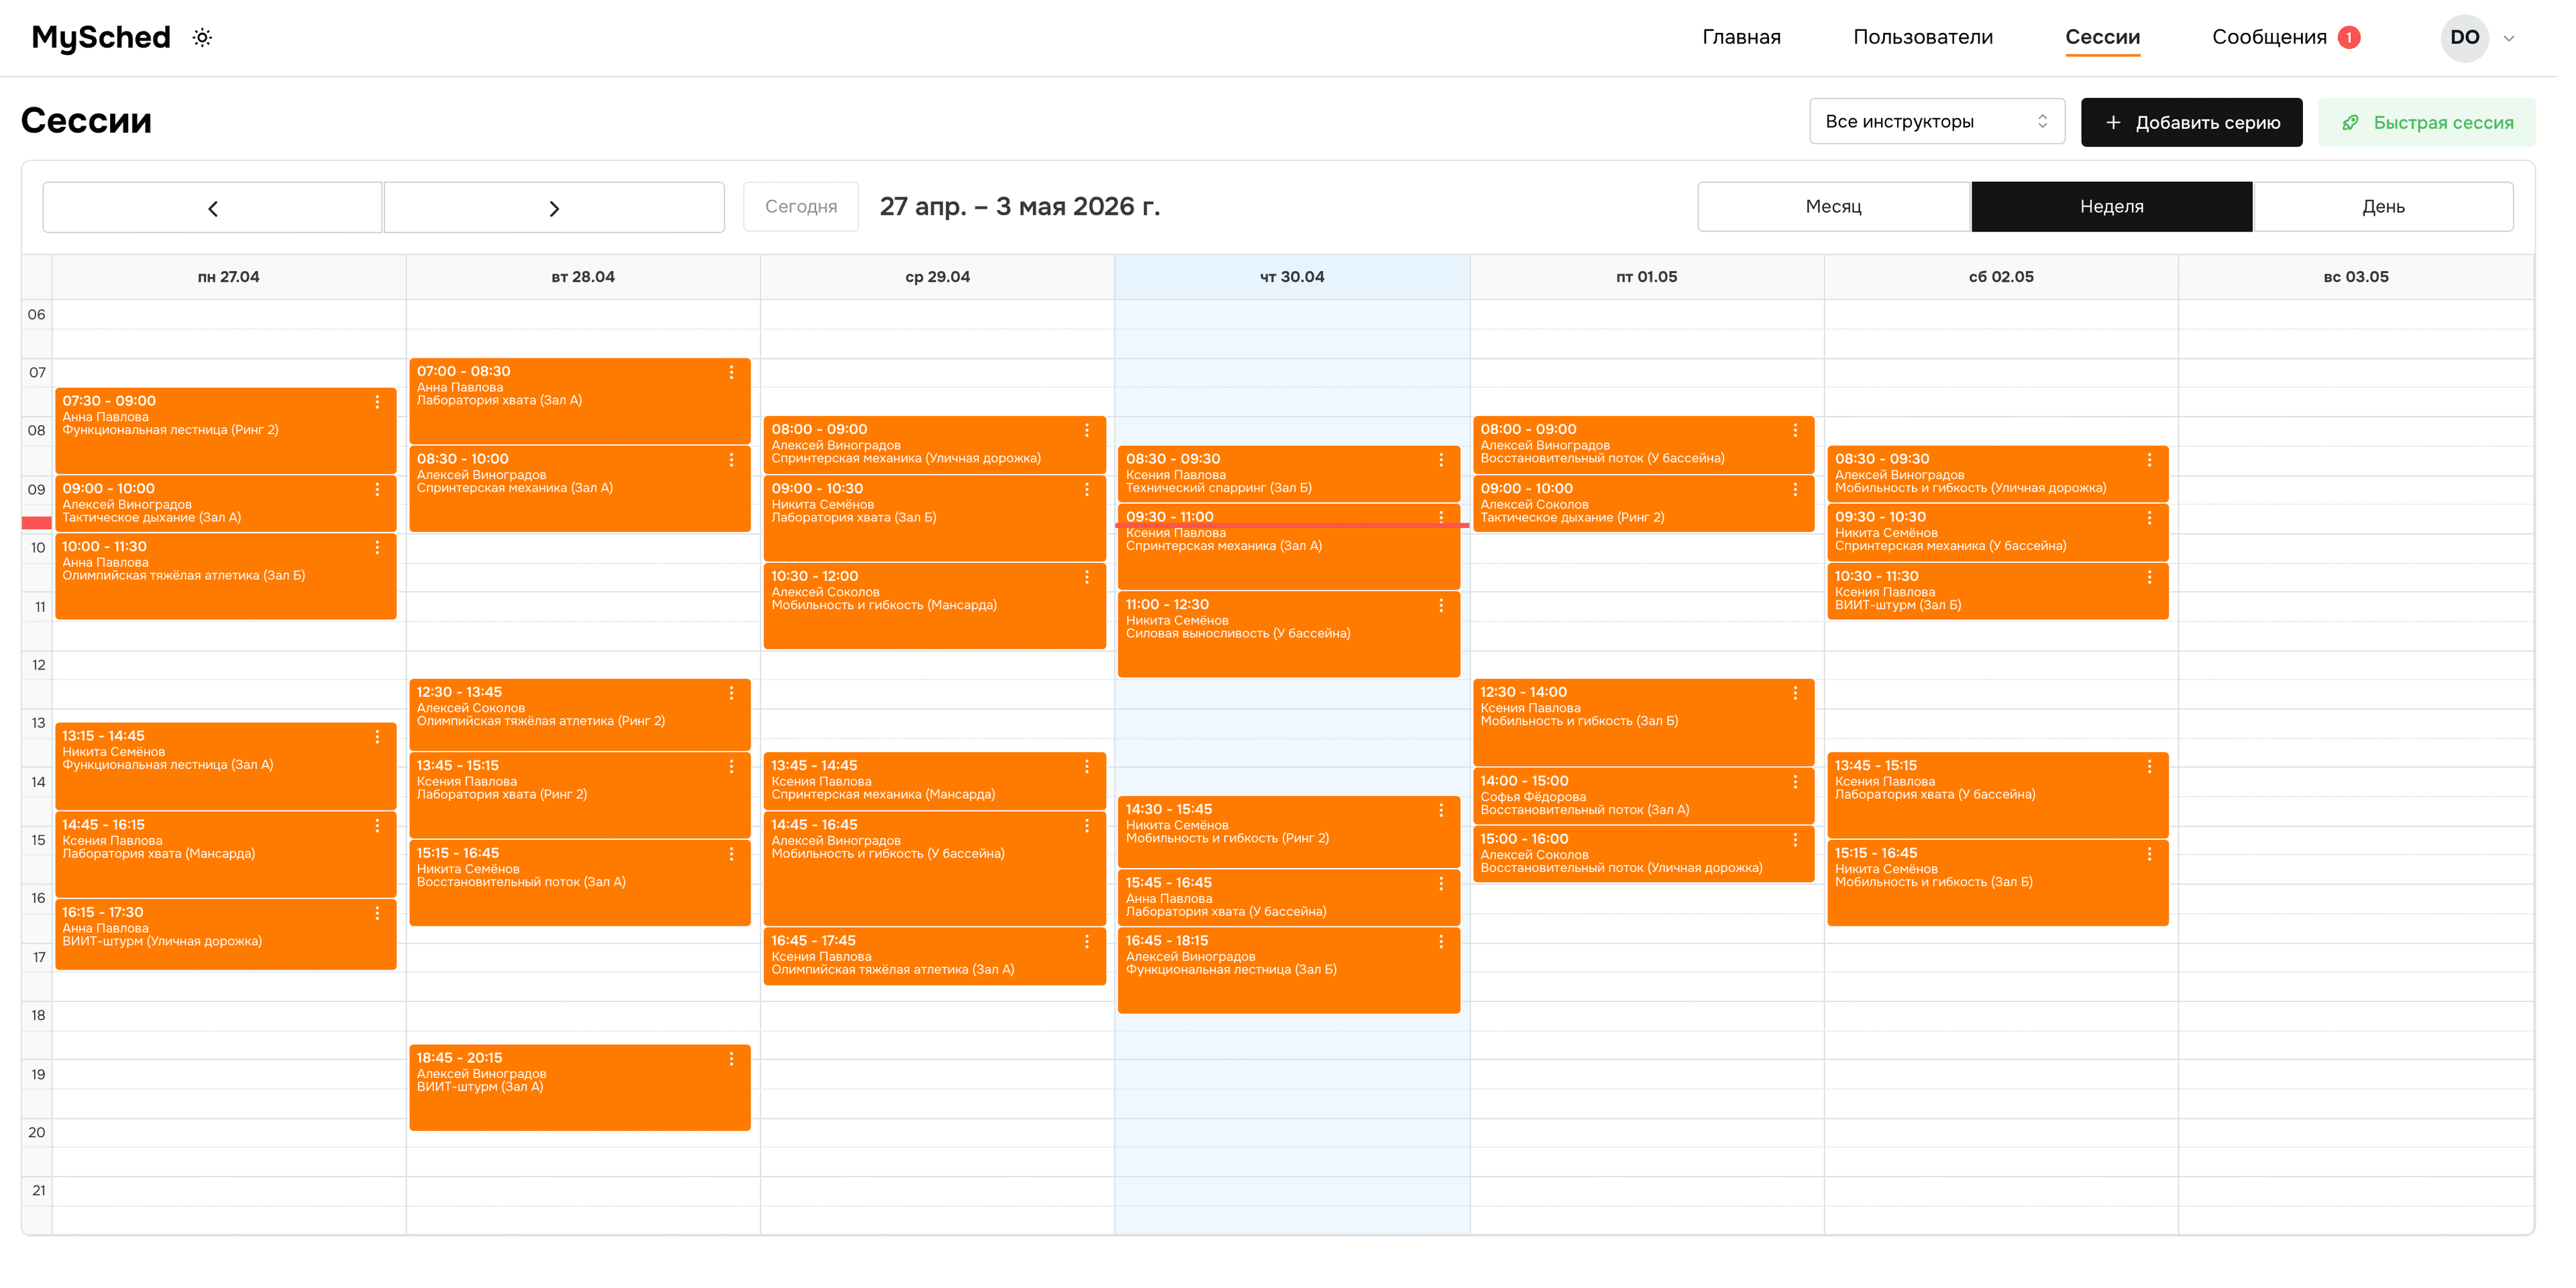The image size is (2576, 1288).
Task: Open menu for Wednesday 14:45 Алексей Виноградов session
Action: pyautogui.click(x=1087, y=826)
